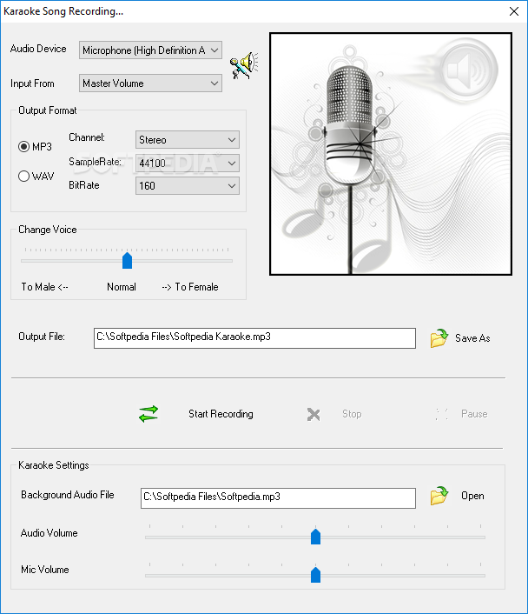The width and height of the screenshot is (528, 614).
Task: Click the 'Output File:' label
Action: click(42, 337)
